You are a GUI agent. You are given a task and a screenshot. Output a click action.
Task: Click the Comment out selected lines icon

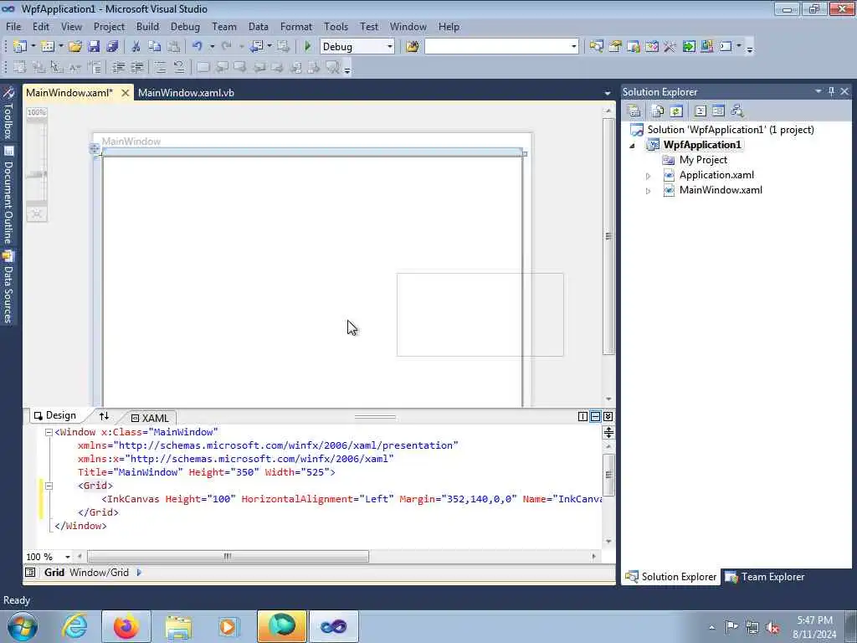160,67
